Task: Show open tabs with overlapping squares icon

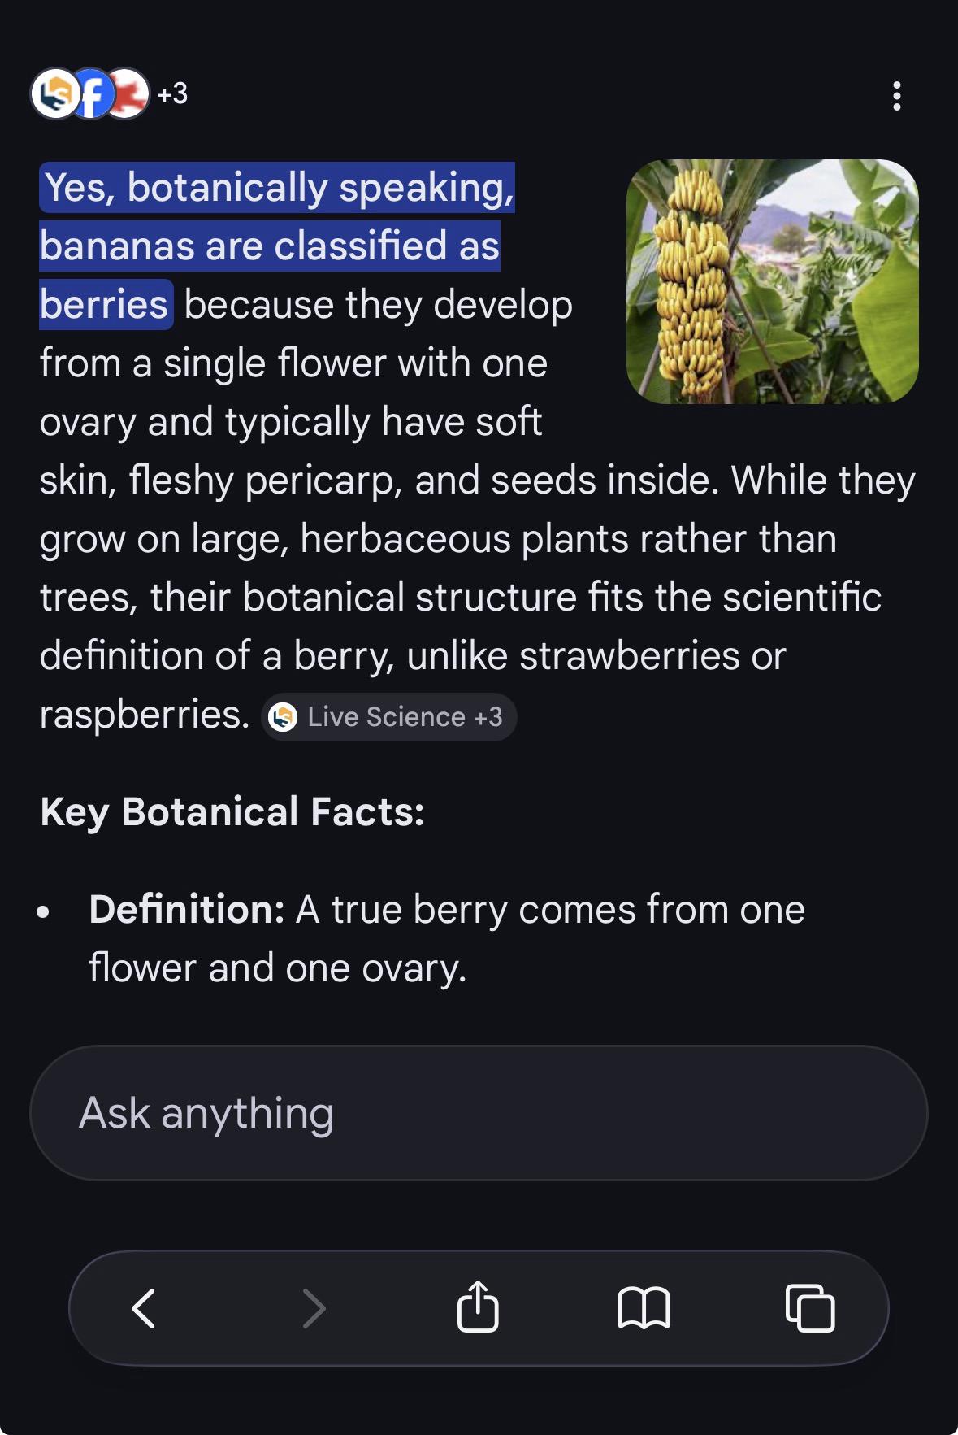Action: pos(810,1308)
